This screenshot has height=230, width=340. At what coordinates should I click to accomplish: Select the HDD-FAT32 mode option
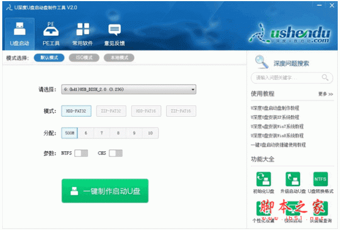pyautogui.click(x=76, y=111)
